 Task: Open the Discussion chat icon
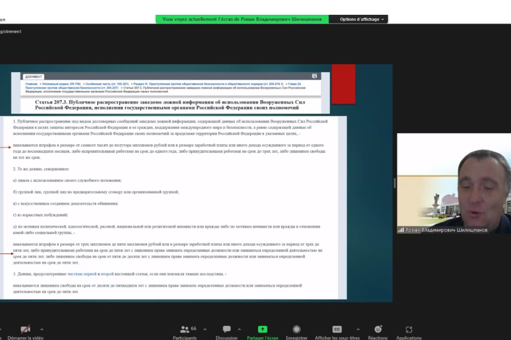click(x=226, y=329)
